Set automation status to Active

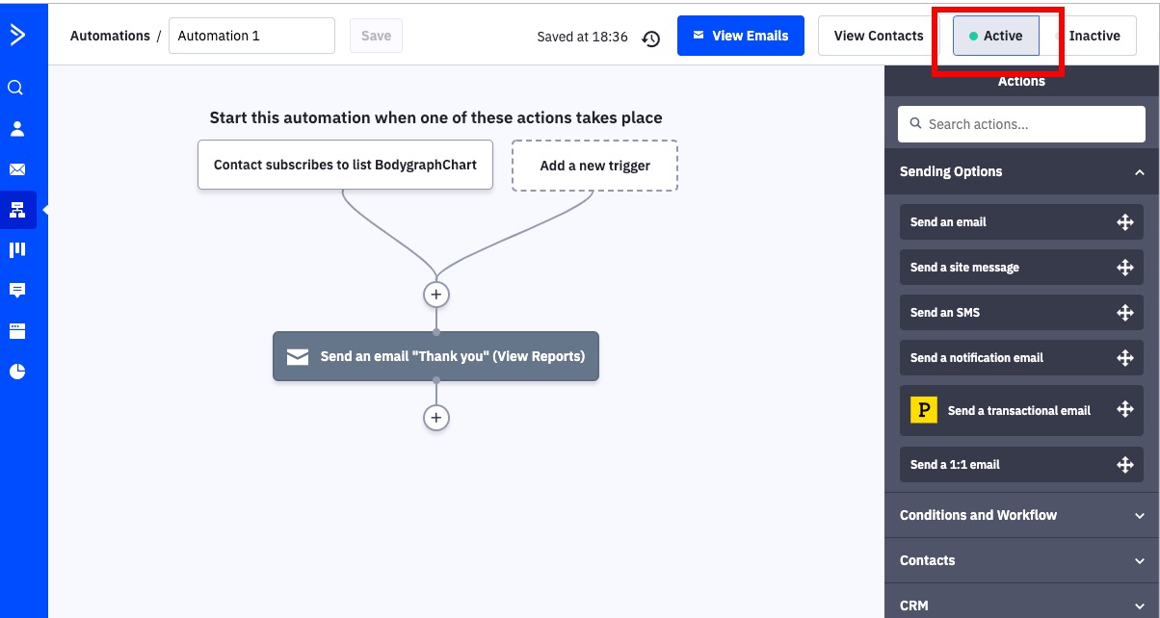coord(995,36)
